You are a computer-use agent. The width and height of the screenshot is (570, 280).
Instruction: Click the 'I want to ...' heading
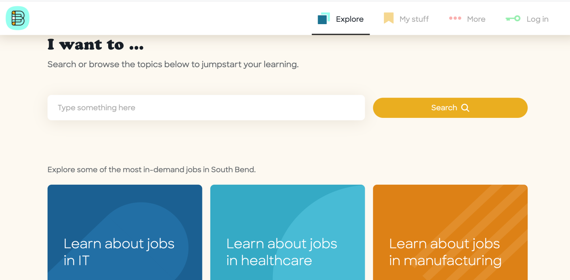95,45
